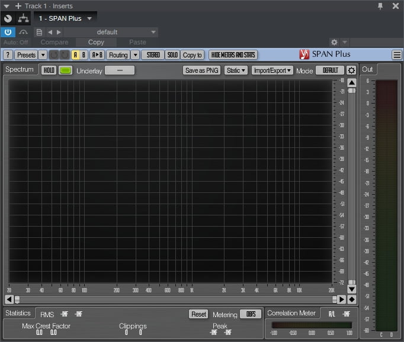404x342 pixels.
Task: Click the statistics Reset button
Action: [x=198, y=314]
